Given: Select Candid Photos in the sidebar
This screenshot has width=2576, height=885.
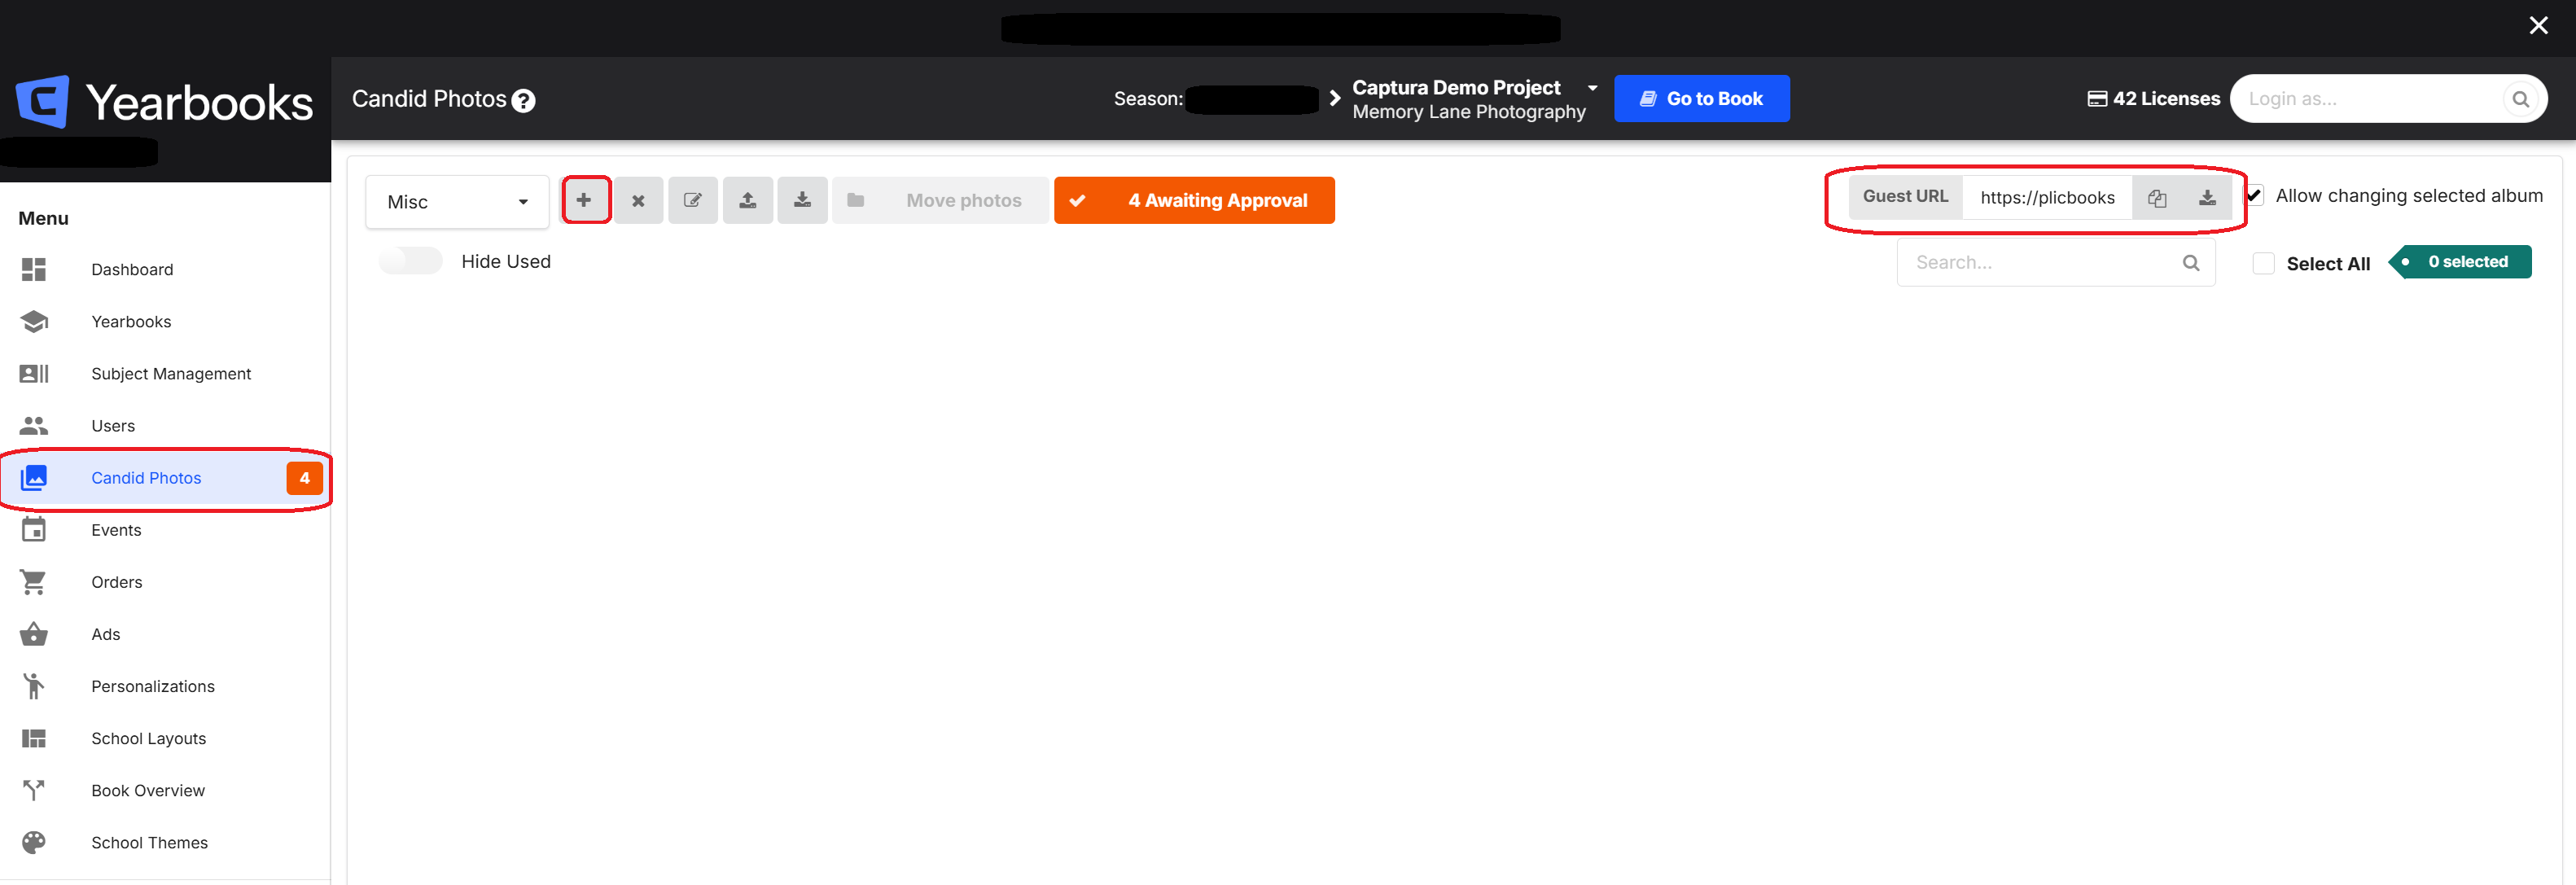Looking at the screenshot, I should pyautogui.click(x=165, y=478).
